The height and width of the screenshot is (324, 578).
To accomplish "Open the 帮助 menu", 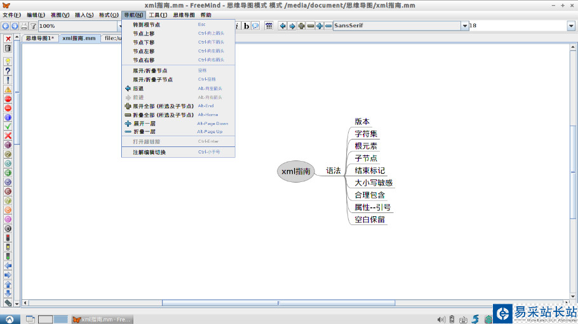I will (206, 15).
